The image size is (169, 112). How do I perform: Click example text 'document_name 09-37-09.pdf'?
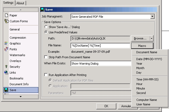pyautogui.click(x=90, y=52)
